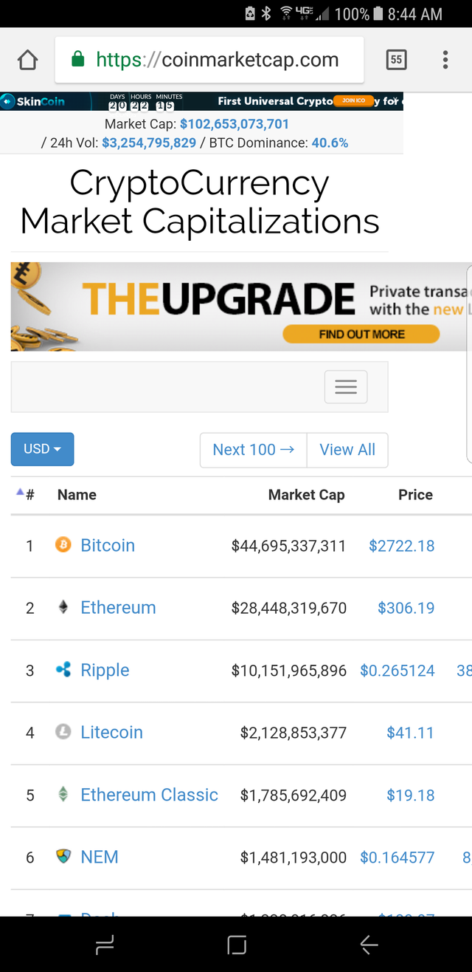
Task: Tap the Android back navigation button
Action: click(x=369, y=945)
